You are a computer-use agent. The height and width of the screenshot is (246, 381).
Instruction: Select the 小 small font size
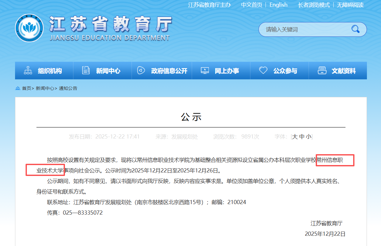tap(309, 136)
